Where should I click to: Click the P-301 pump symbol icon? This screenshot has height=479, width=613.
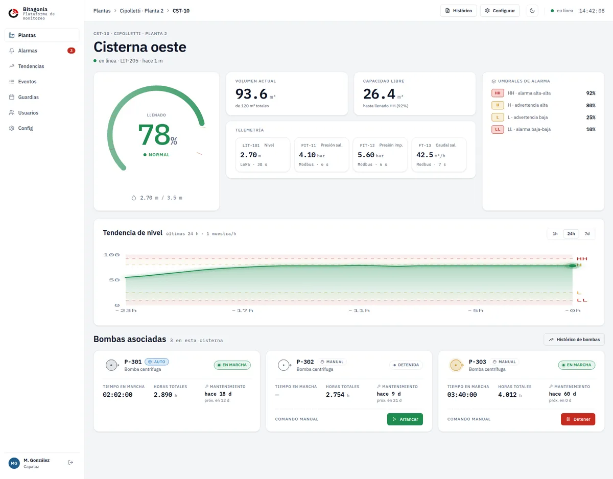[x=112, y=365]
